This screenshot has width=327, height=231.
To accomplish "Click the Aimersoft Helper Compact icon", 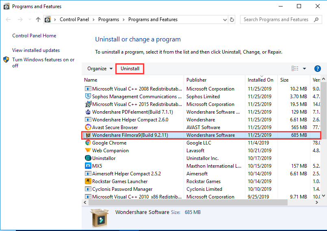I will click(x=88, y=174).
